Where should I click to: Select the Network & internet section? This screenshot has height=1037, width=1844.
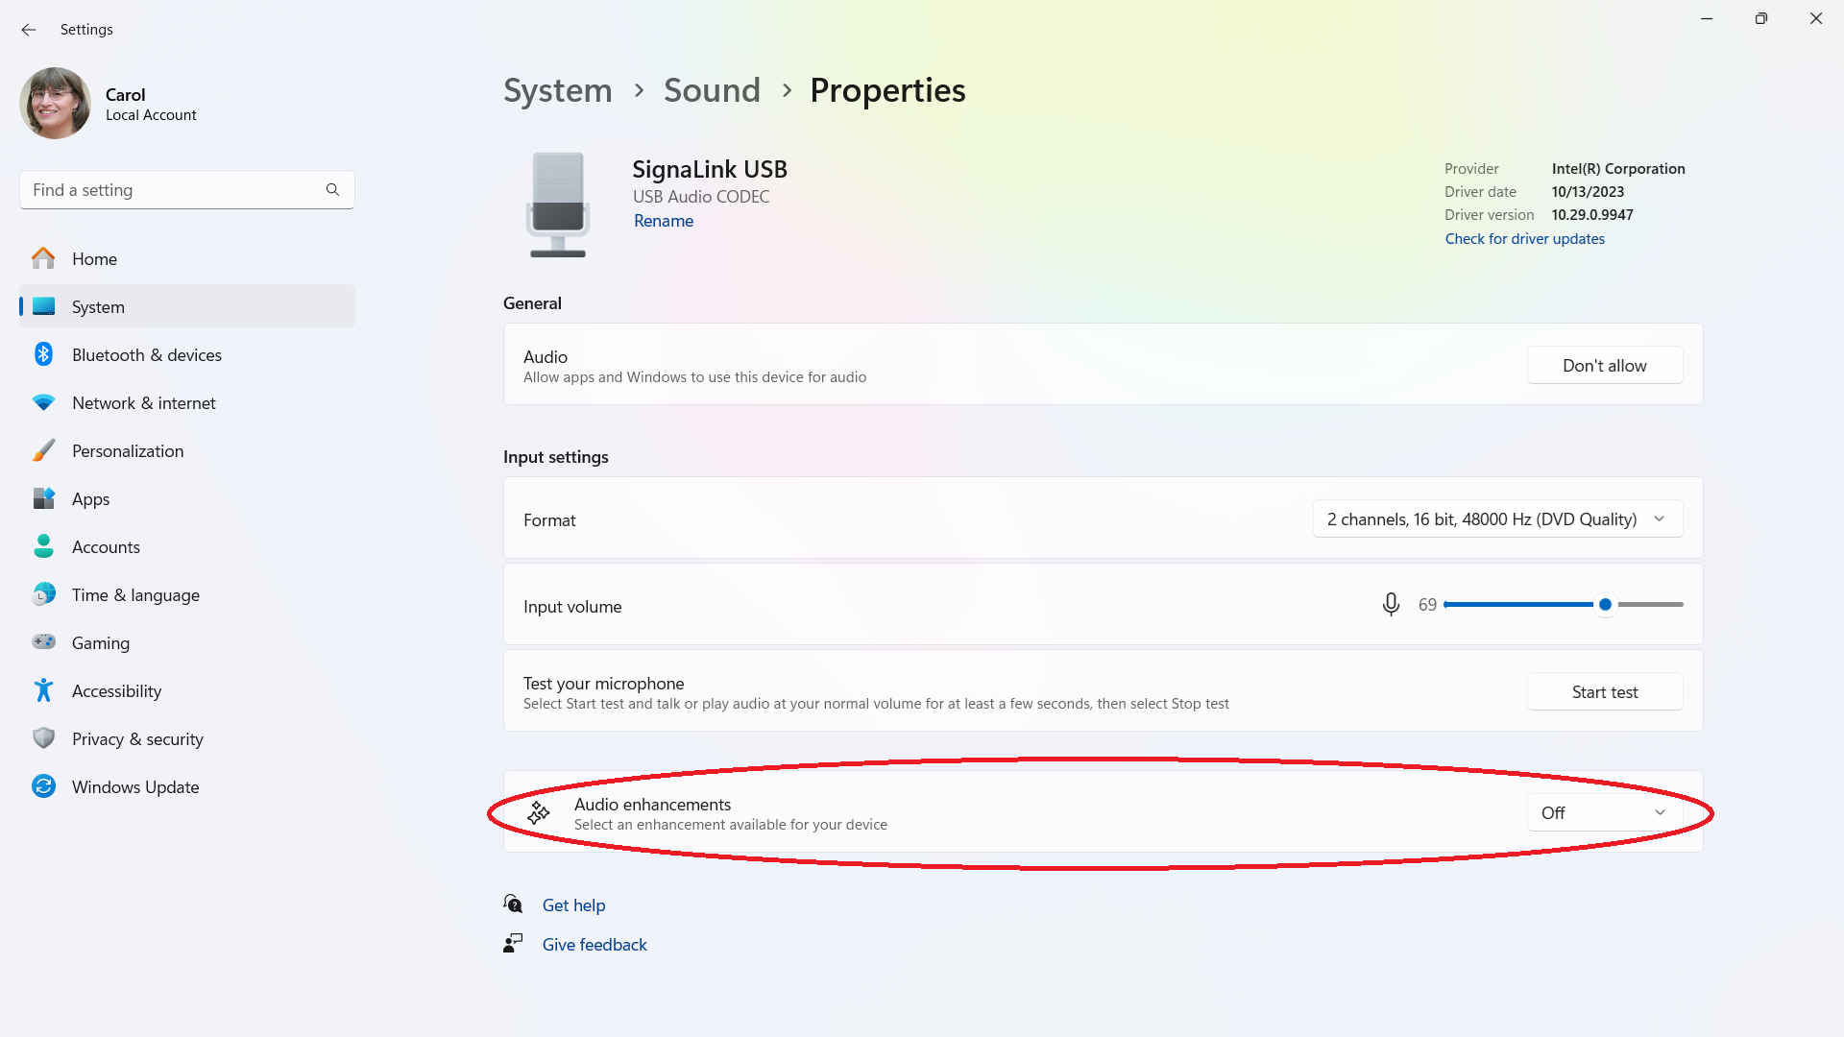[x=143, y=402]
